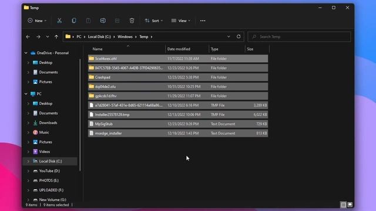Click the Share icon in toolbar

click(x=117, y=21)
